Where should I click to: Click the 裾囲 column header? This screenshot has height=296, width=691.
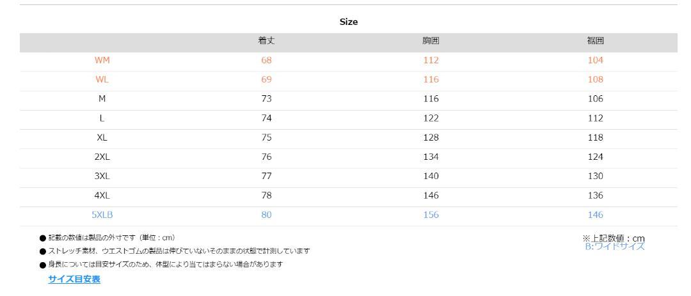point(596,41)
